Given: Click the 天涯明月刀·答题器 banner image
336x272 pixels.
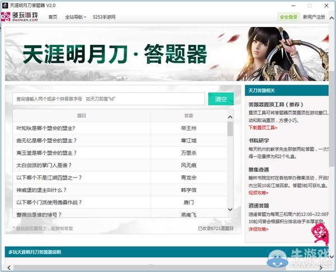Looking at the screenshot, I should [x=167, y=54].
